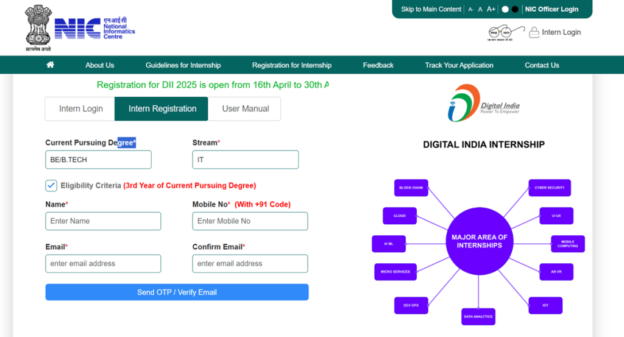Image resolution: width=624 pixels, height=337 pixels.
Task: Click the DEV OPS box in diagram
Action: pyautogui.click(x=411, y=305)
